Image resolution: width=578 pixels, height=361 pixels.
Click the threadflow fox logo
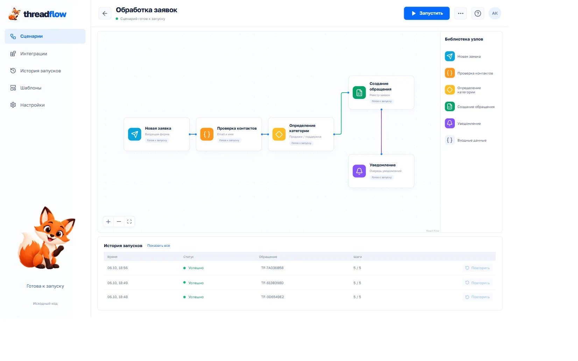point(37,14)
